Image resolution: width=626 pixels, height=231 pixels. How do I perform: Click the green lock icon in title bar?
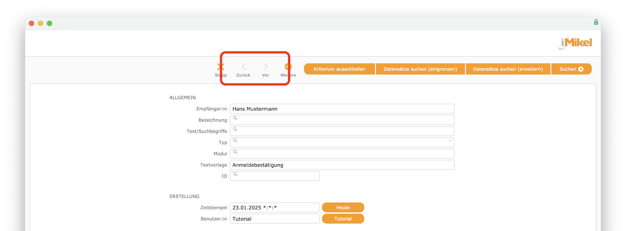click(x=596, y=22)
